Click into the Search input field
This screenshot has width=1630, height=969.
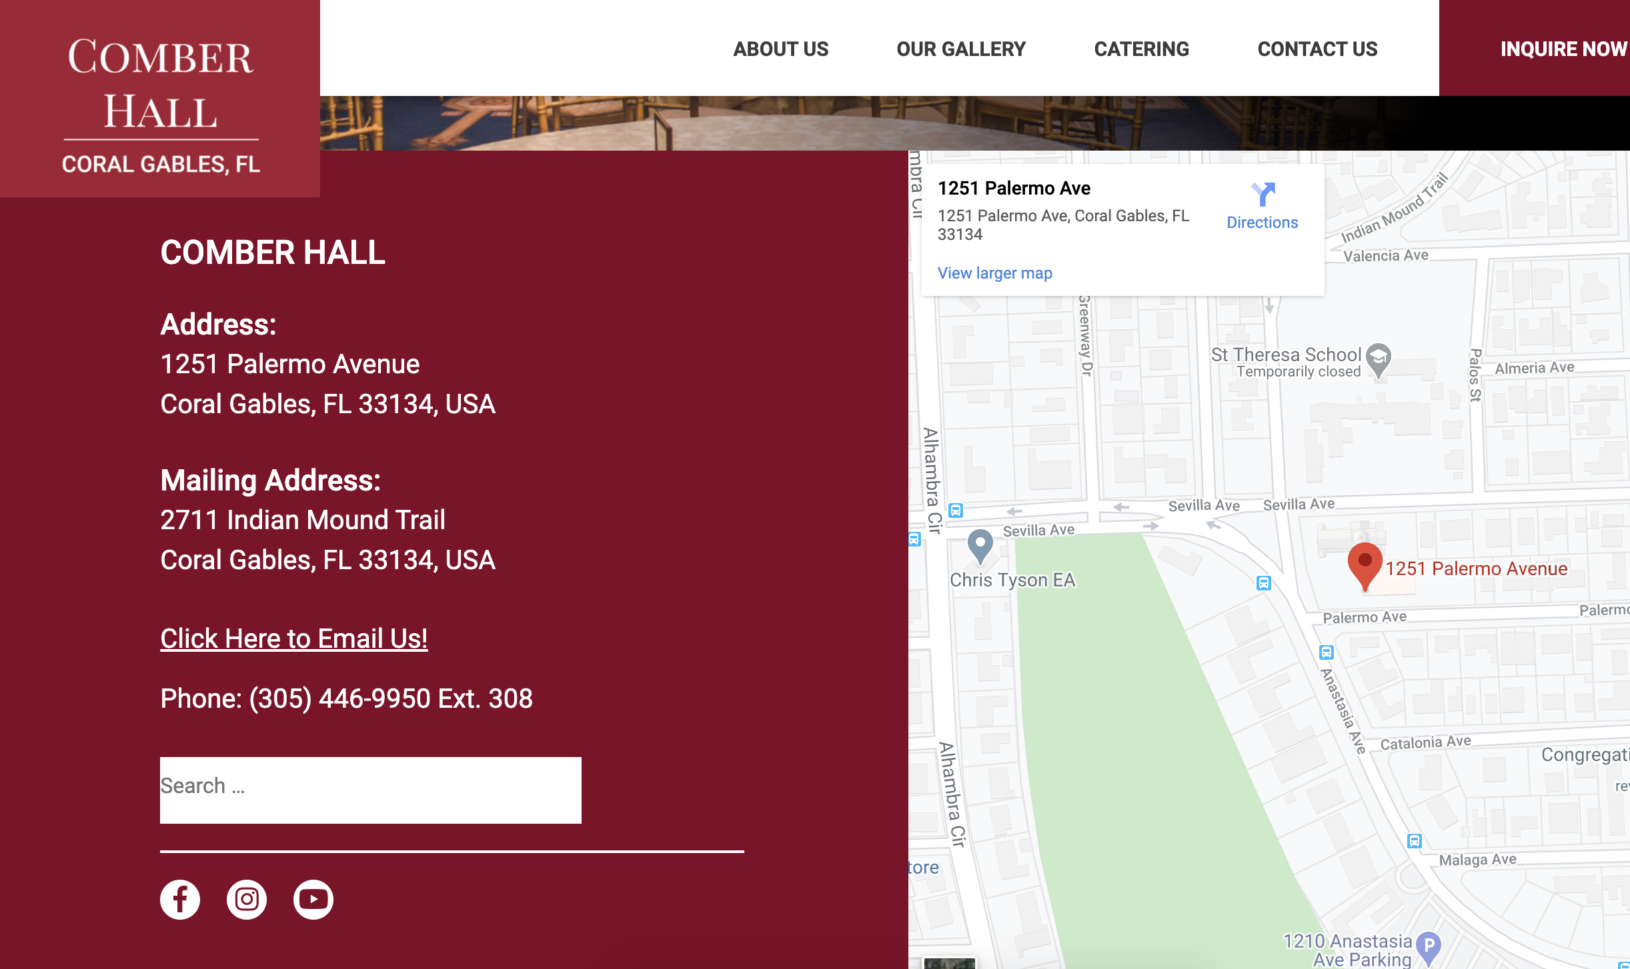[370, 790]
